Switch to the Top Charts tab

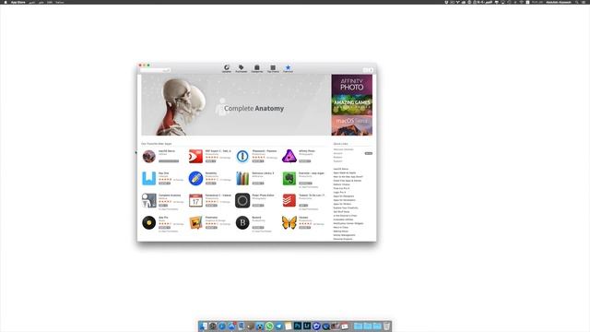tap(273, 68)
